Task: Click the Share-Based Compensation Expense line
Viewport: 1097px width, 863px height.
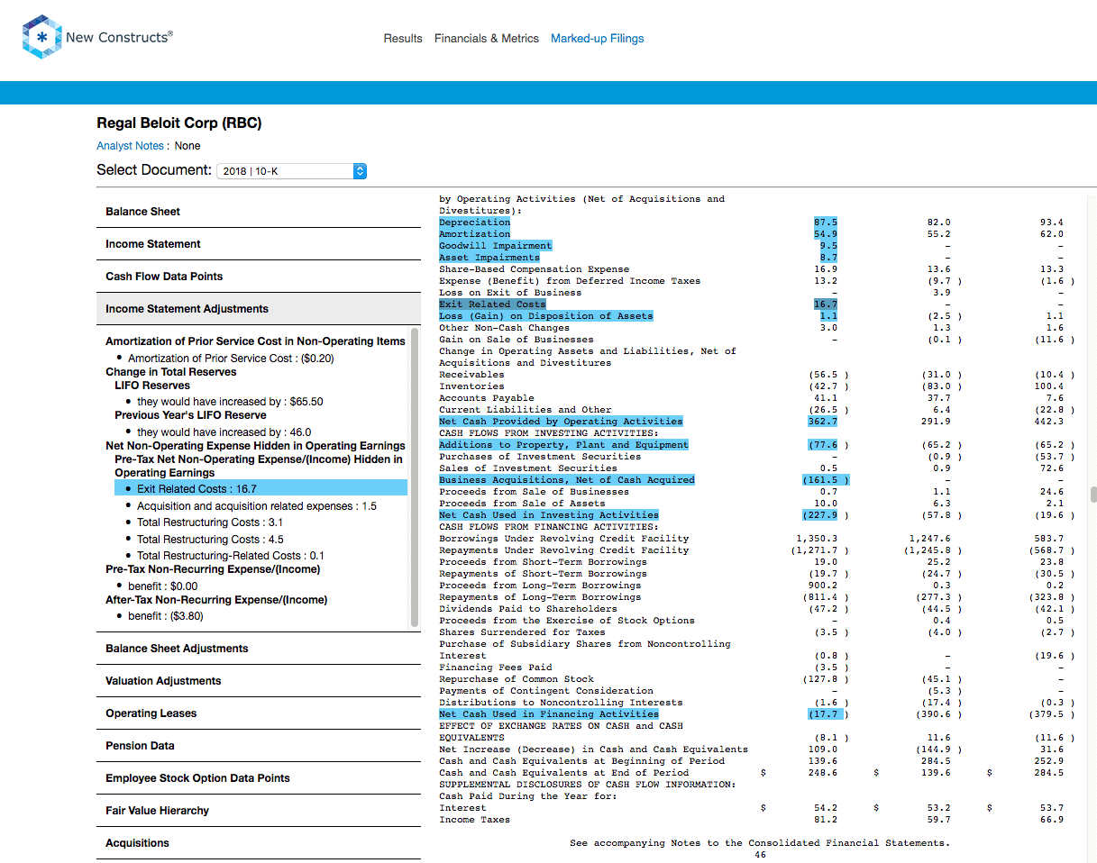Action: pos(535,269)
